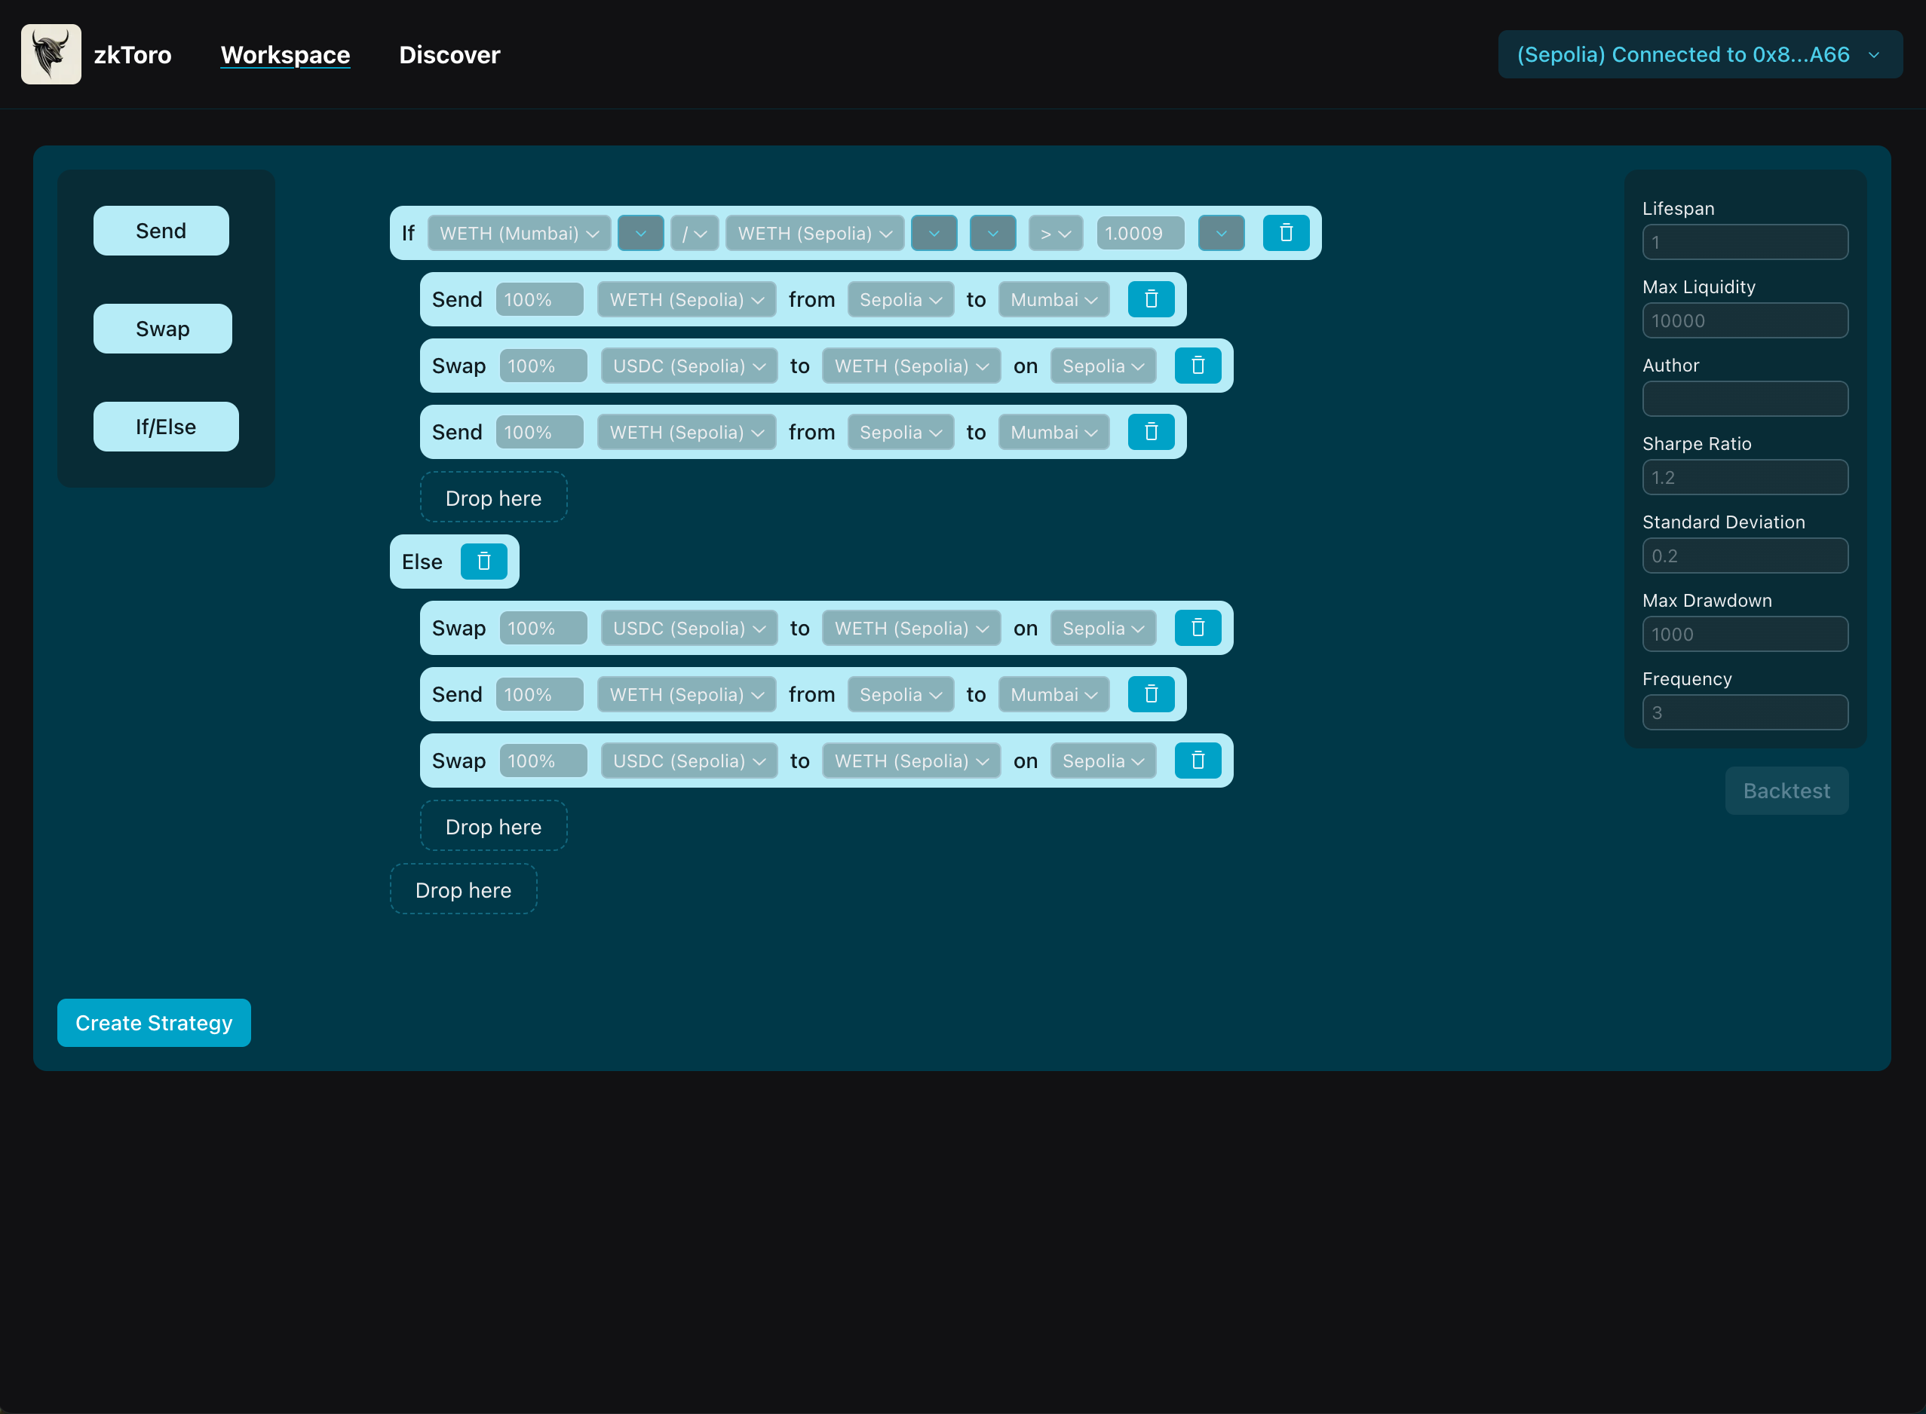Viewport: 1926px width, 1414px height.
Task: Open the connected wallet dropdown
Action: tap(1699, 55)
